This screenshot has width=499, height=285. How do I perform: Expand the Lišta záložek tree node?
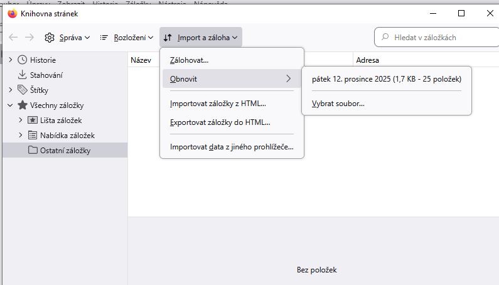21,121
